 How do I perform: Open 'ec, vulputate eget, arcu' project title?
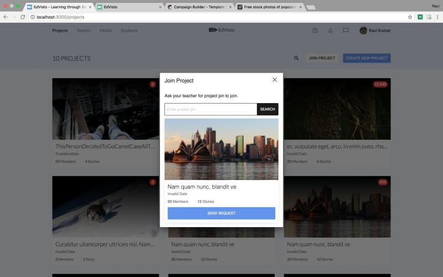coord(337,146)
